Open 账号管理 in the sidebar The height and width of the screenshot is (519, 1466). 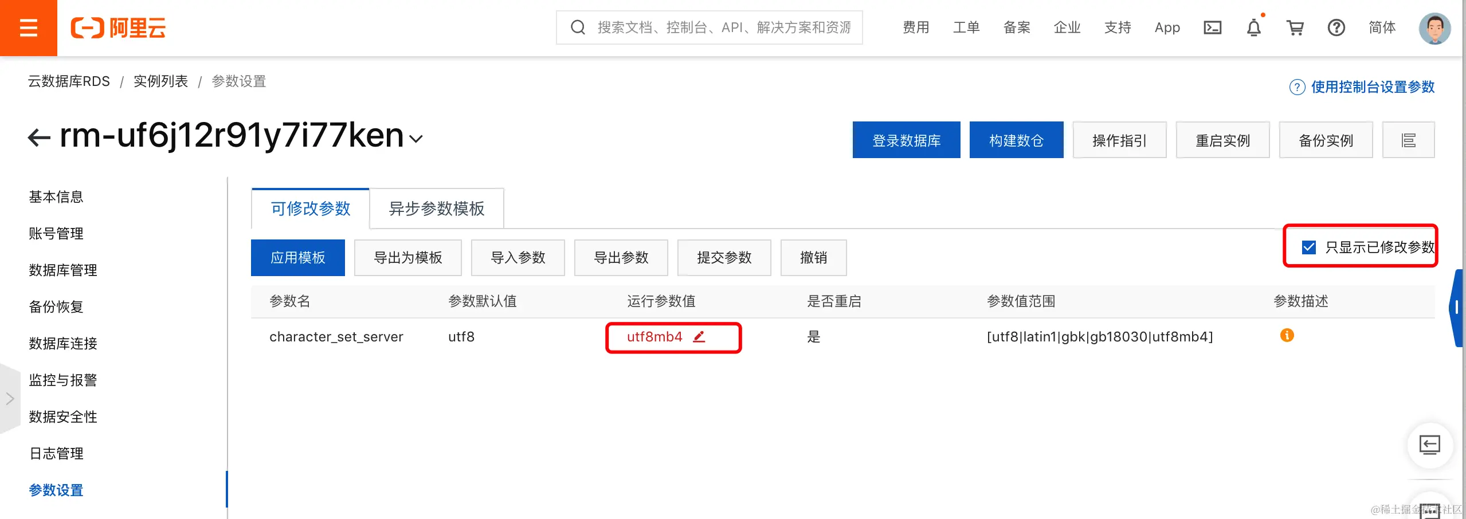(x=56, y=234)
